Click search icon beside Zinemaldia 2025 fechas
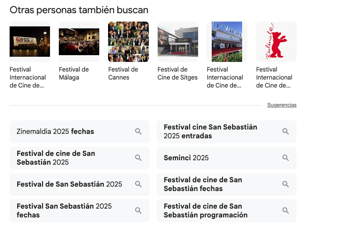The image size is (343, 233). coord(138,131)
